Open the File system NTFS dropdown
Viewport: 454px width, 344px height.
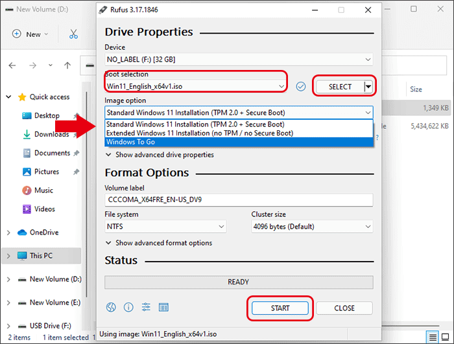click(x=165, y=227)
